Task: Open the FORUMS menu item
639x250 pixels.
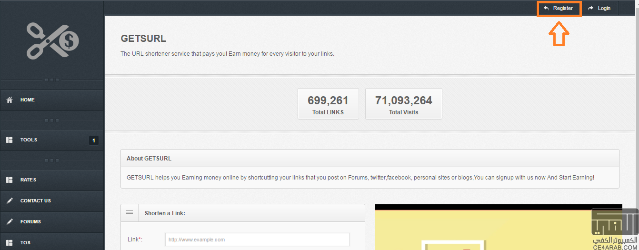Action: (52, 222)
